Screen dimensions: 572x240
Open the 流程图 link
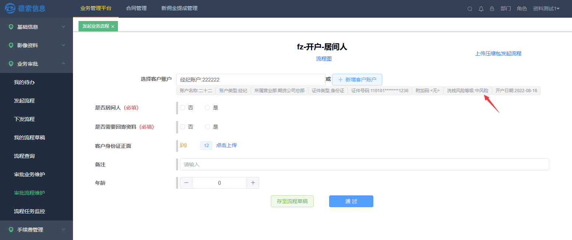(x=324, y=59)
